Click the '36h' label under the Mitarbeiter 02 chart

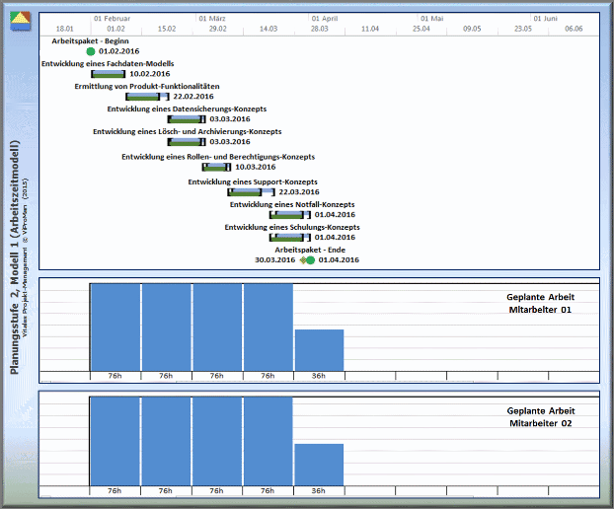[x=319, y=491]
